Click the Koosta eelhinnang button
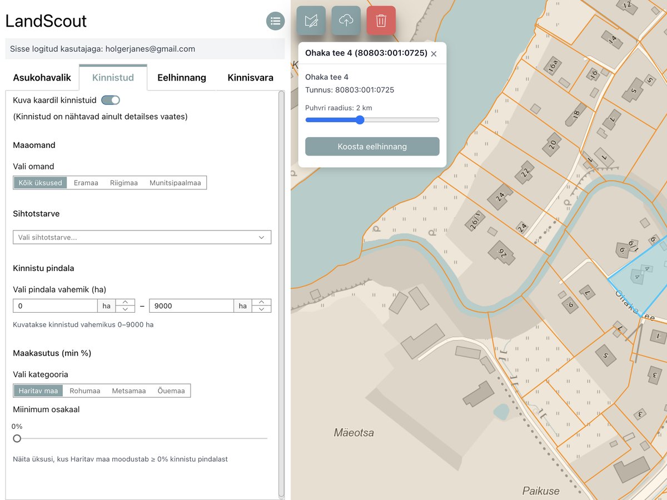This screenshot has height=500, width=667. [372, 147]
